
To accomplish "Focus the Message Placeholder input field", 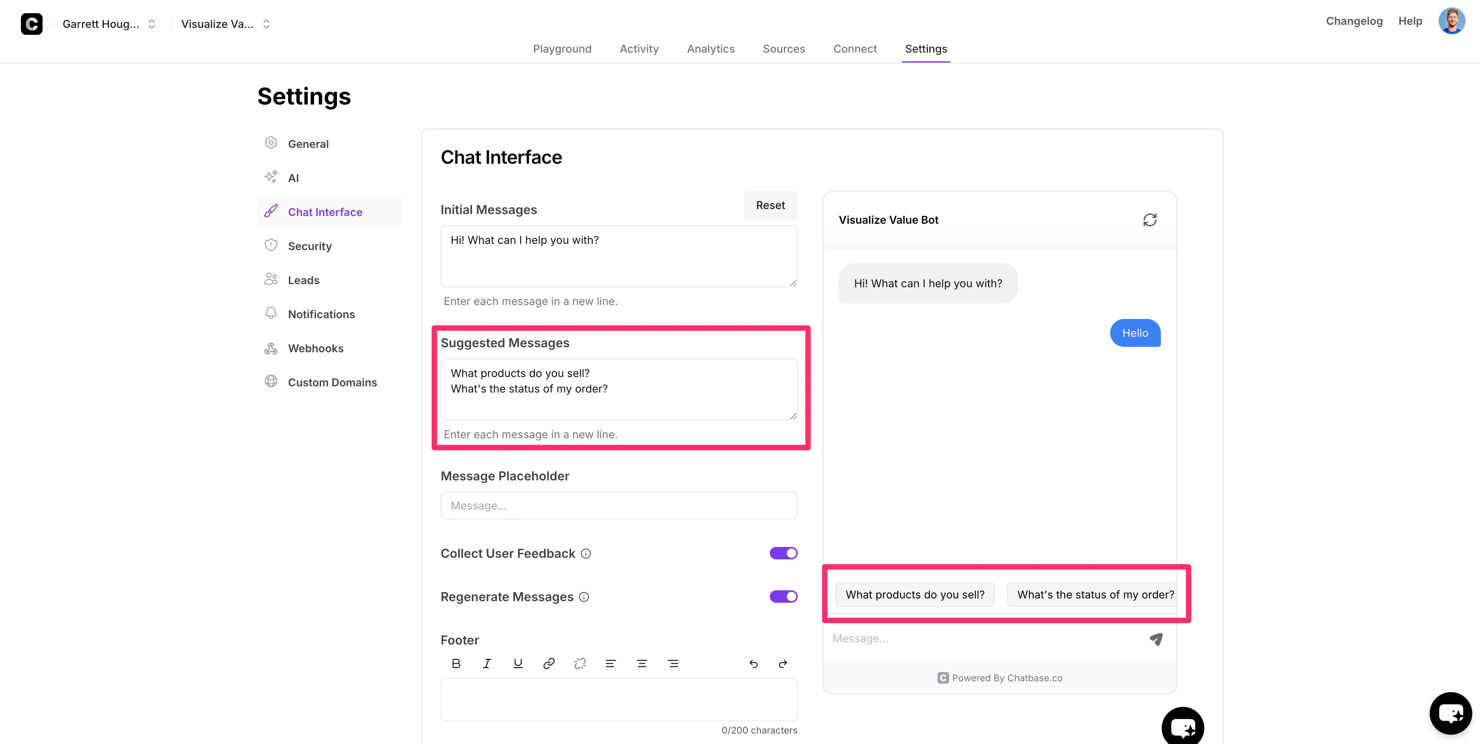I will pos(618,506).
